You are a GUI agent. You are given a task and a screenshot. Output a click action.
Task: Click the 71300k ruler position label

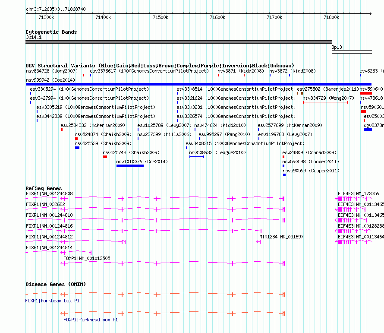46,17
